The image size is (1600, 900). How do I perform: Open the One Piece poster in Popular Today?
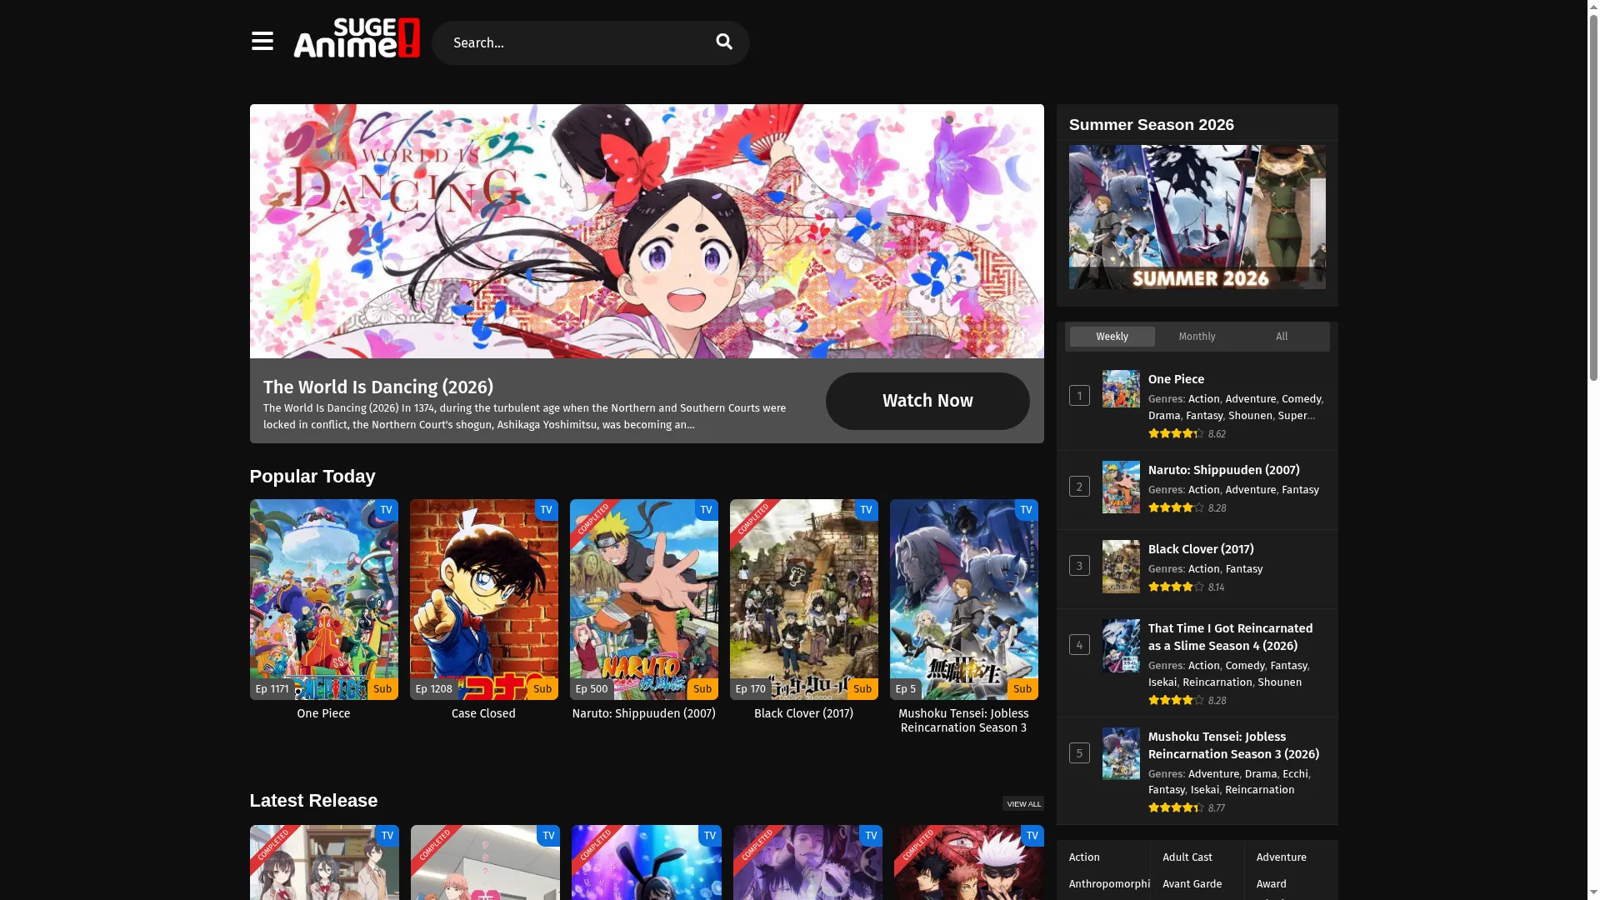pos(324,599)
